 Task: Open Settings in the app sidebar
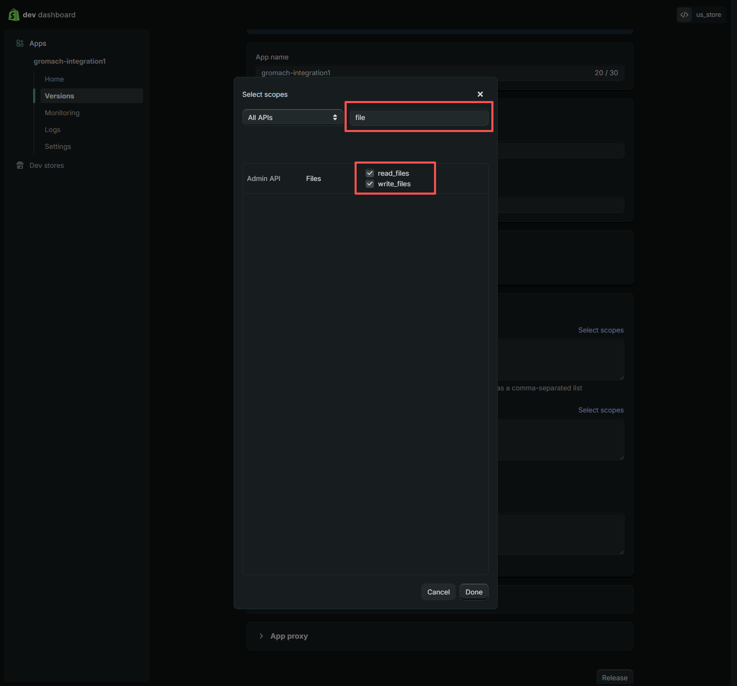pyautogui.click(x=58, y=146)
